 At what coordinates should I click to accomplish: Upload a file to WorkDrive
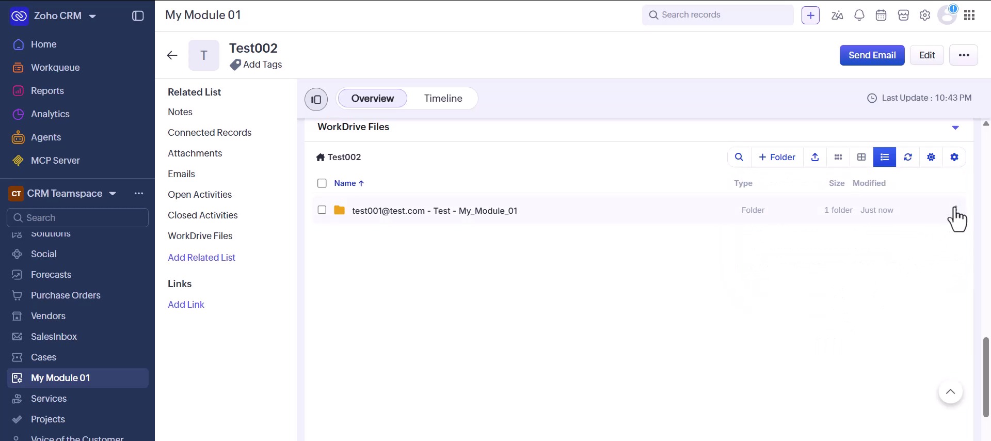(815, 157)
